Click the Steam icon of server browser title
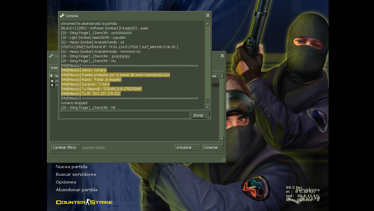Screen dimensions: 374x211 [x=51, y=56]
